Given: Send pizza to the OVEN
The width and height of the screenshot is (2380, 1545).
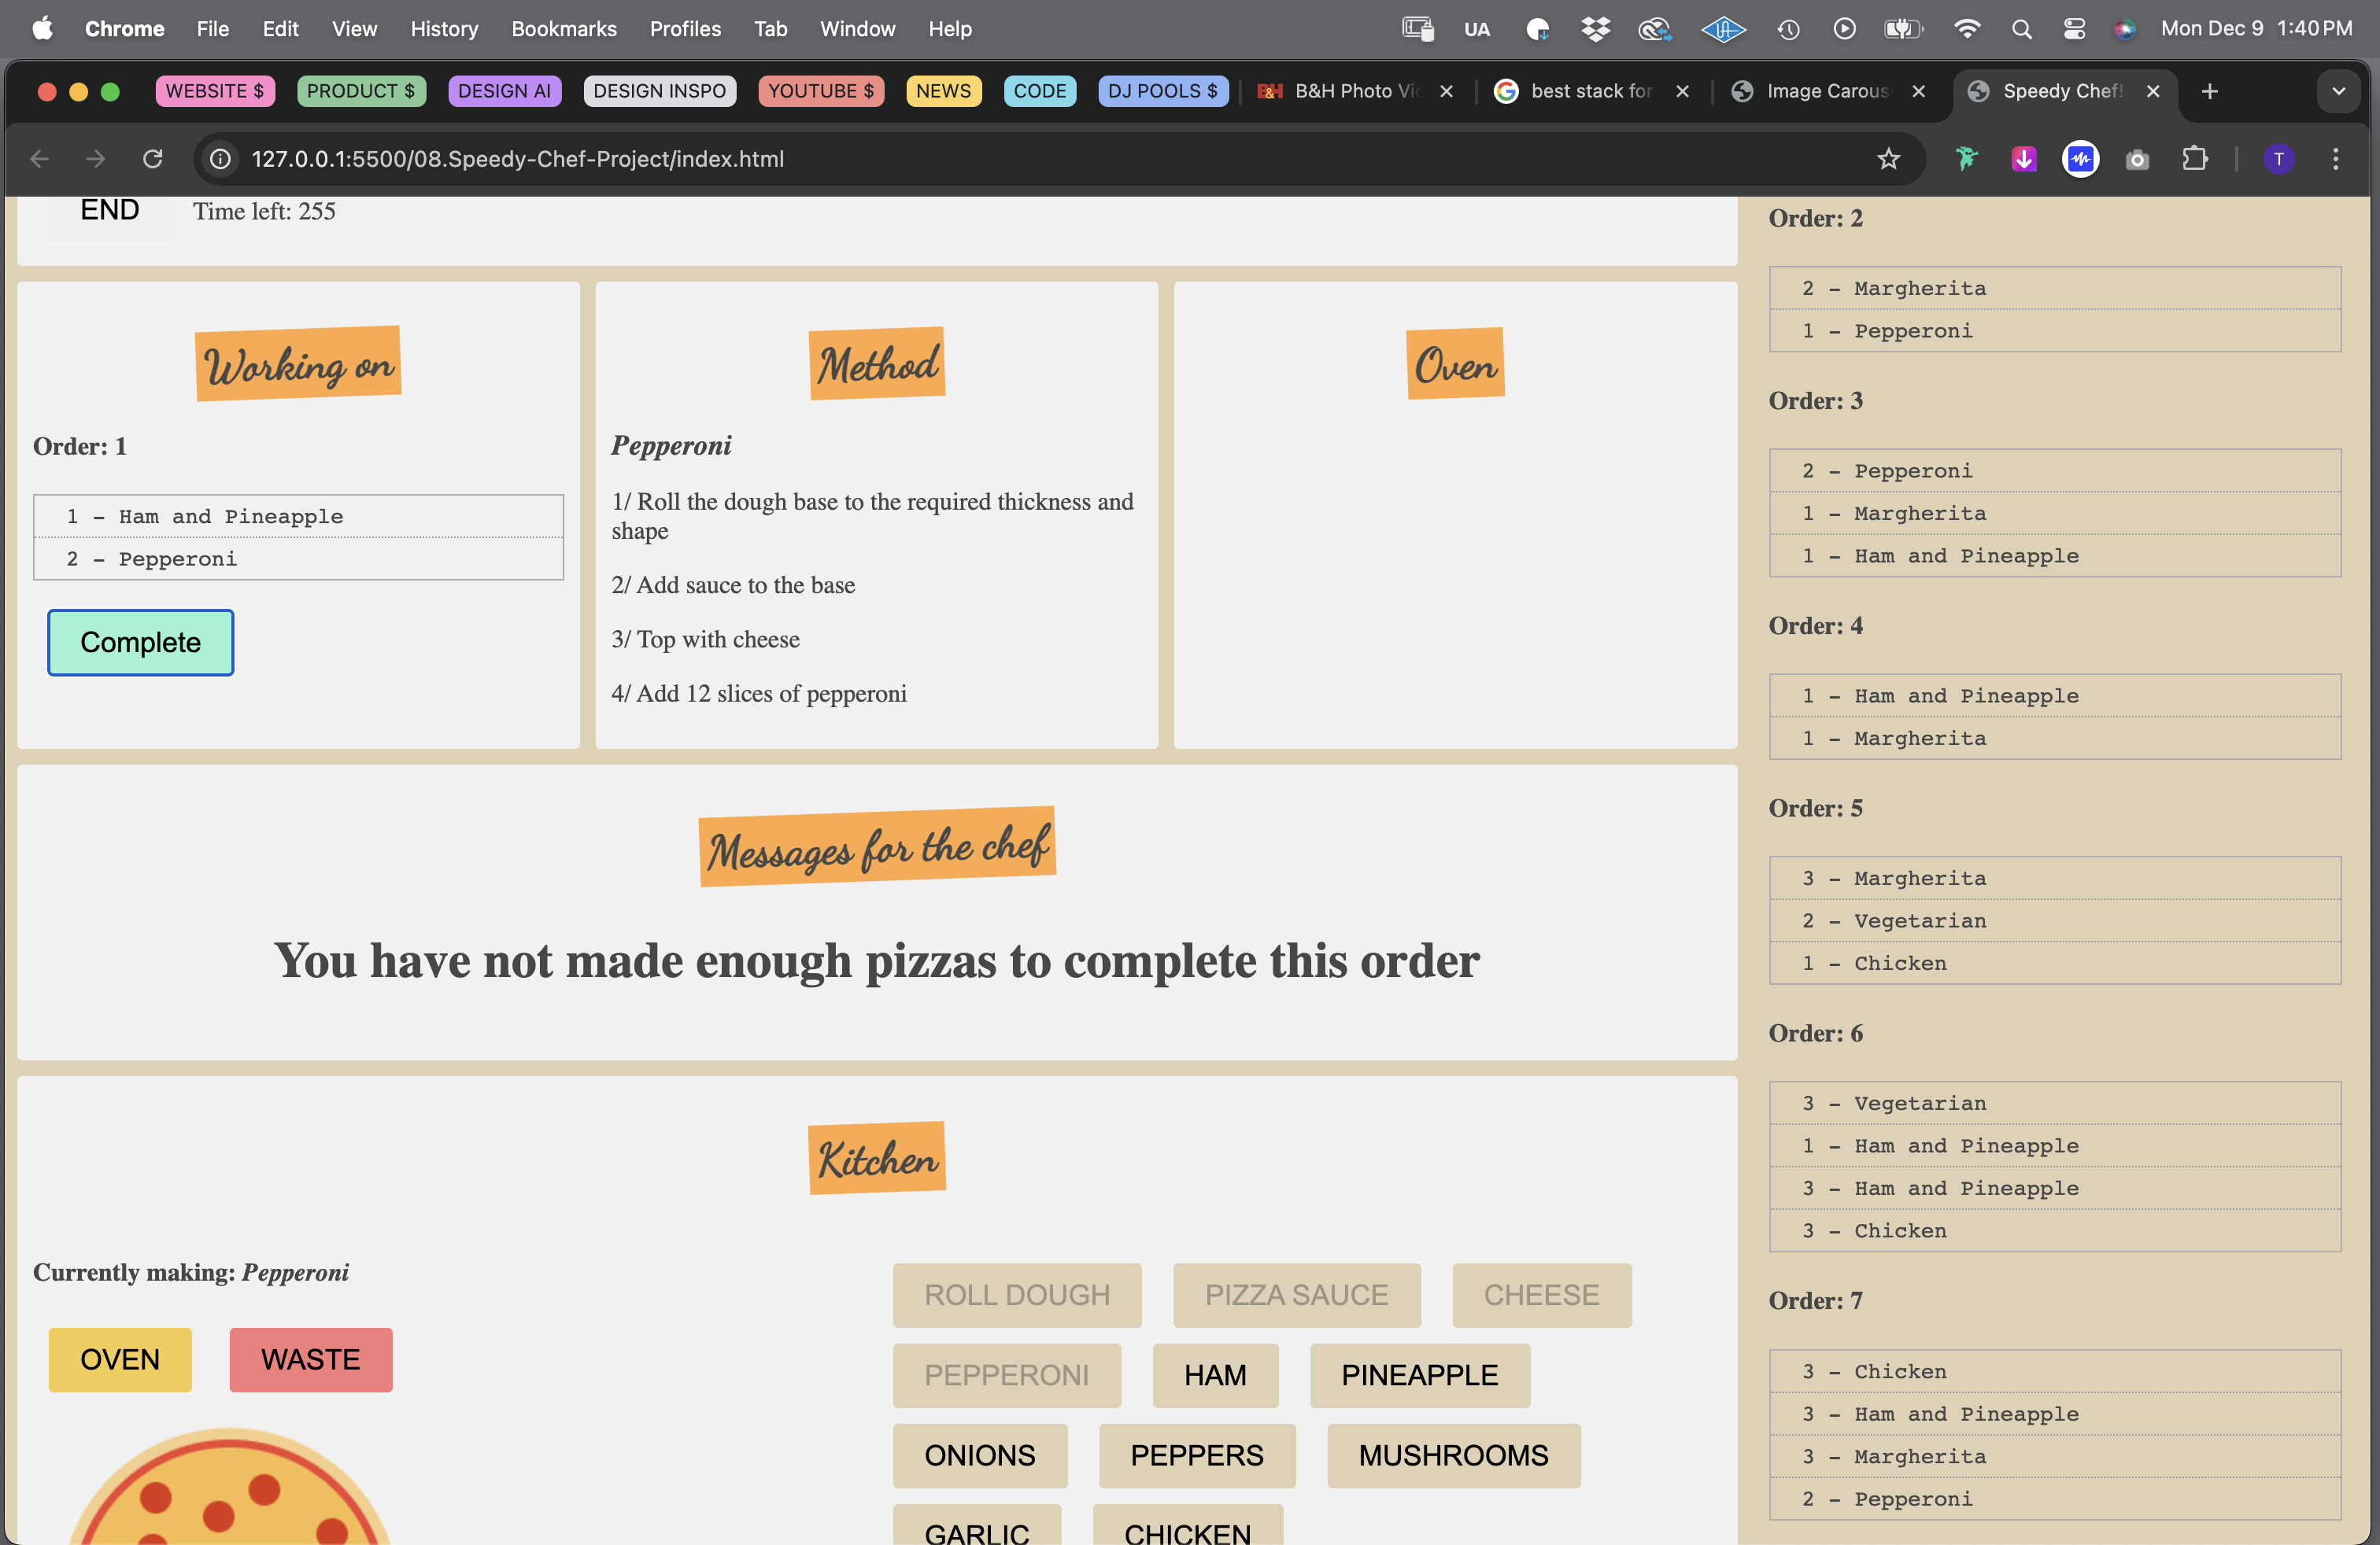Looking at the screenshot, I should click(120, 1359).
